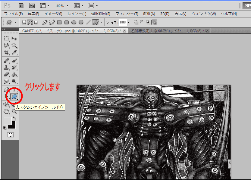Enable Fill Pixels mode
This screenshot has width=251, height=180.
pyautogui.click(x=36, y=22)
